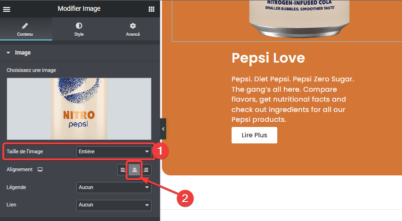The image size is (402, 221).
Task: Select the Pepsi can image in preview
Action: [299, 18]
